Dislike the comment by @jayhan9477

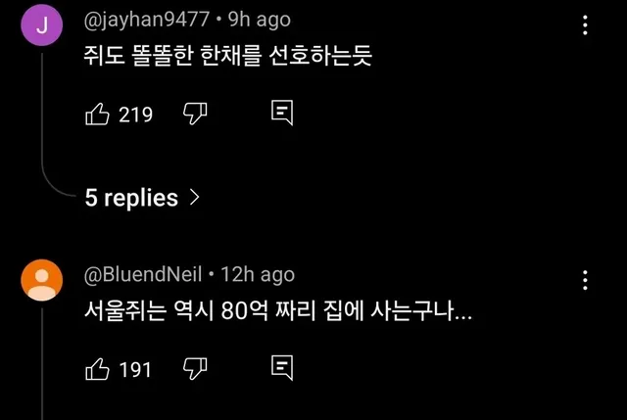click(x=195, y=115)
